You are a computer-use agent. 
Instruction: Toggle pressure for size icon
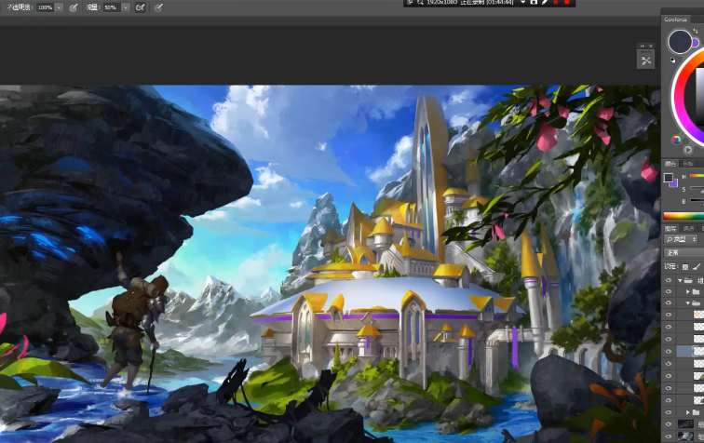coord(158,7)
